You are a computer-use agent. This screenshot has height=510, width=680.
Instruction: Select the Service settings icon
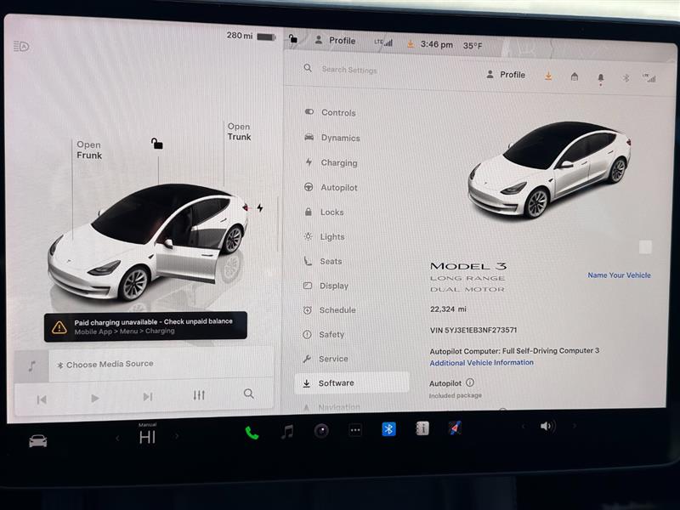click(309, 359)
